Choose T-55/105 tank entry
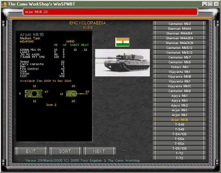The width and height of the screenshot is (221, 173). [179, 149]
